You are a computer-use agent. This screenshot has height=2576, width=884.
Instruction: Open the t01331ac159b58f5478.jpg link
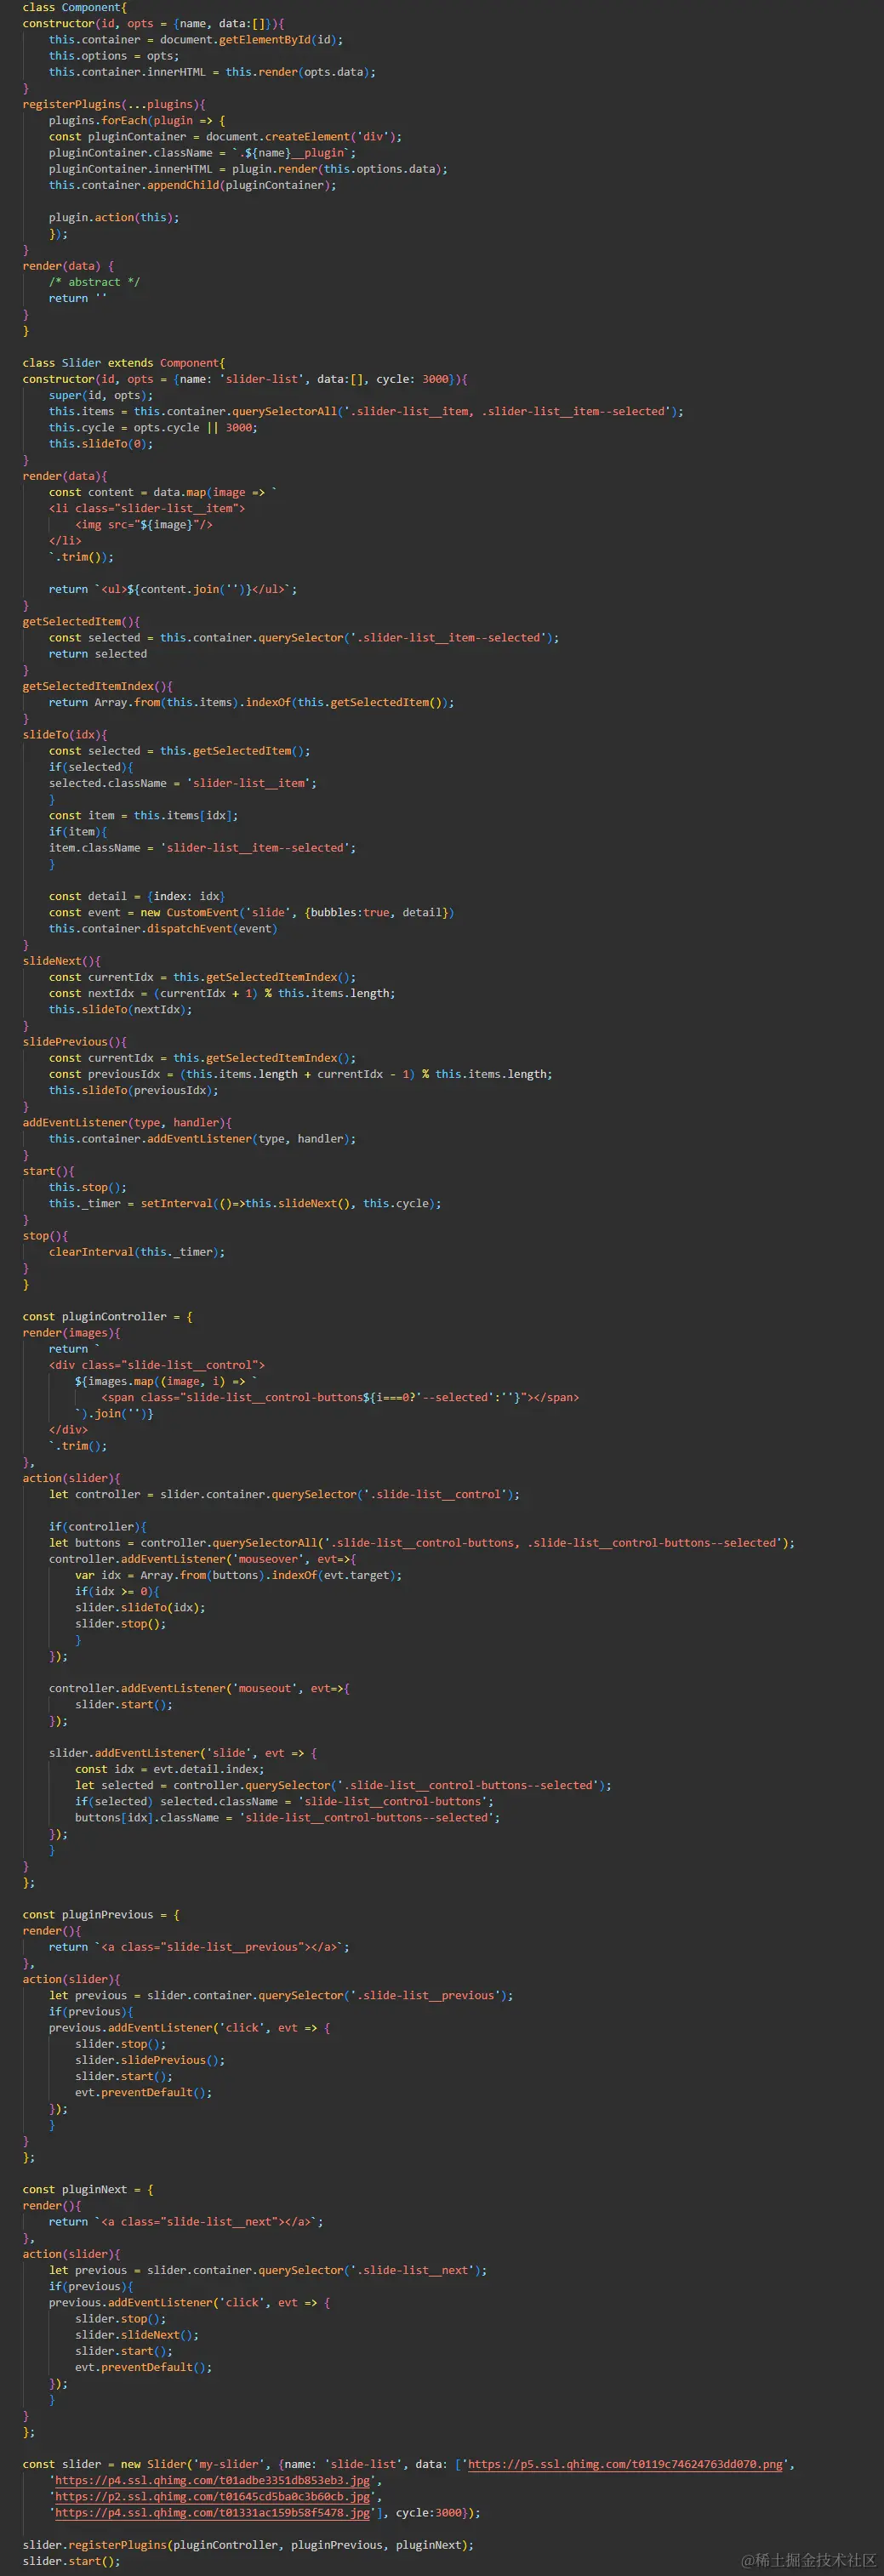(212, 2512)
